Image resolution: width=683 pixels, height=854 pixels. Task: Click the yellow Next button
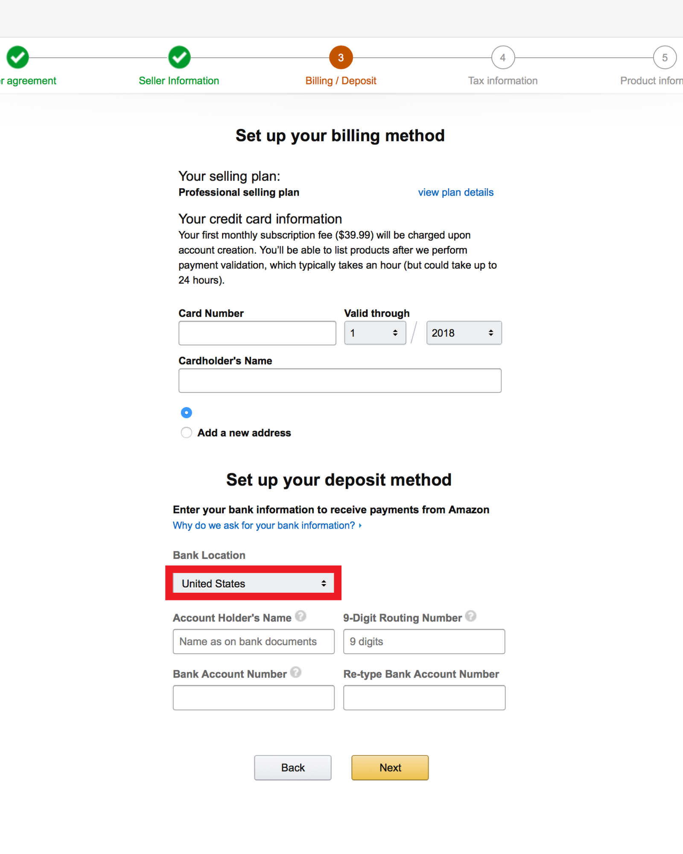click(390, 767)
